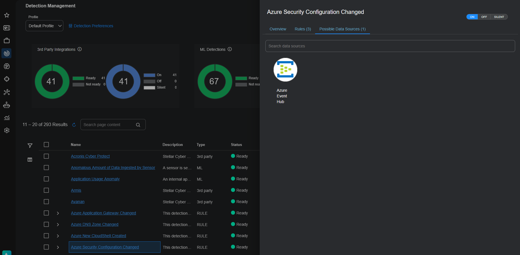
Task: Set detection state to SILENT
Action: (x=499, y=17)
